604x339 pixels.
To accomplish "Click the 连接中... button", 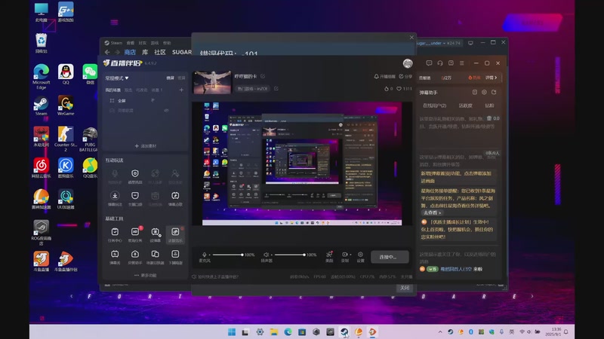I will click(390, 257).
